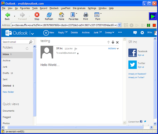Go to previous message with up arrow
Viewport: 158px width, 134px height.
pyautogui.click(x=109, y=42)
